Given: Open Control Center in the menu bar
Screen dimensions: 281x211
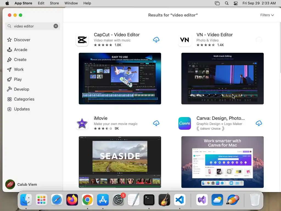Looking at the screenshot, I should [236, 3].
